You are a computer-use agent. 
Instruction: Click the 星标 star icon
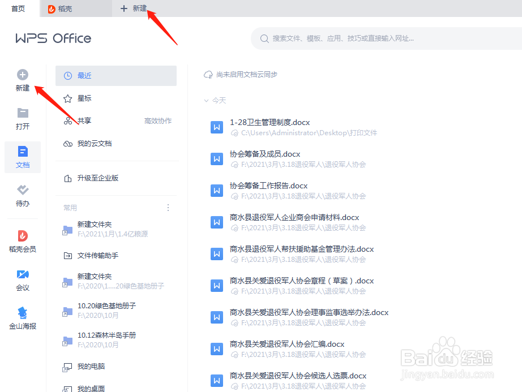(x=67, y=98)
